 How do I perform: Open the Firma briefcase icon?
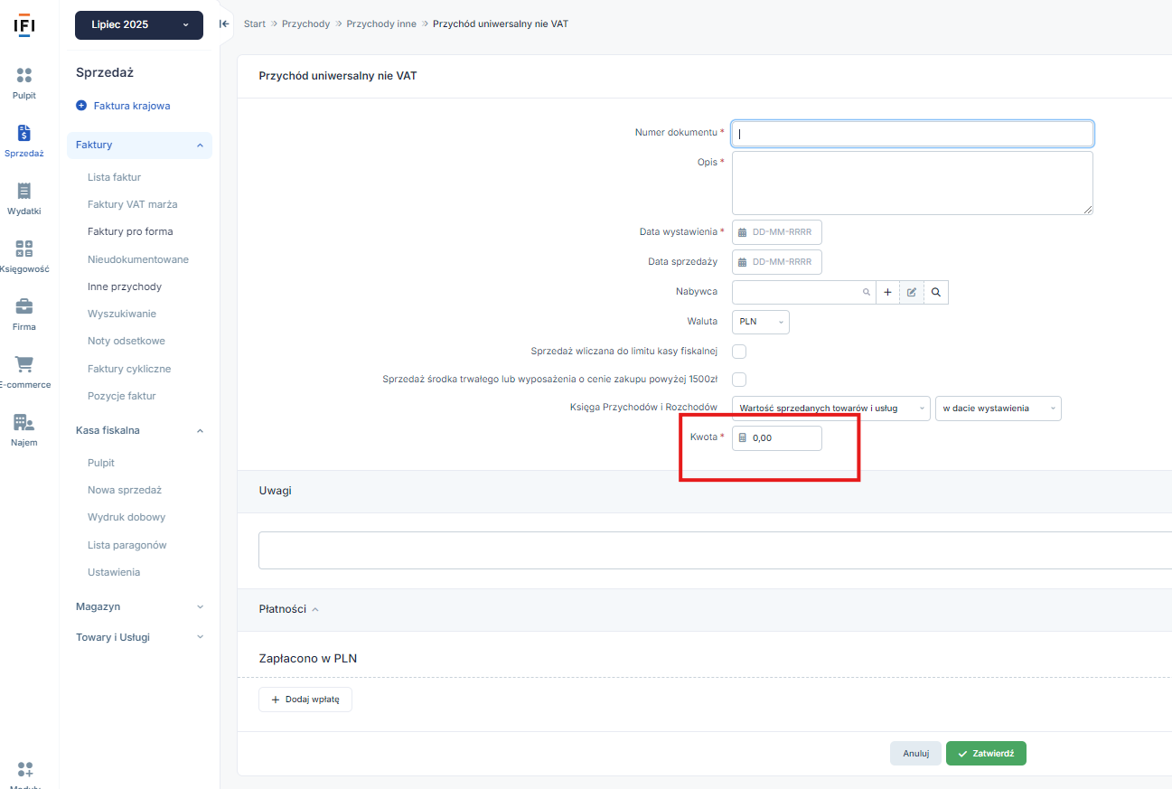[x=24, y=306]
